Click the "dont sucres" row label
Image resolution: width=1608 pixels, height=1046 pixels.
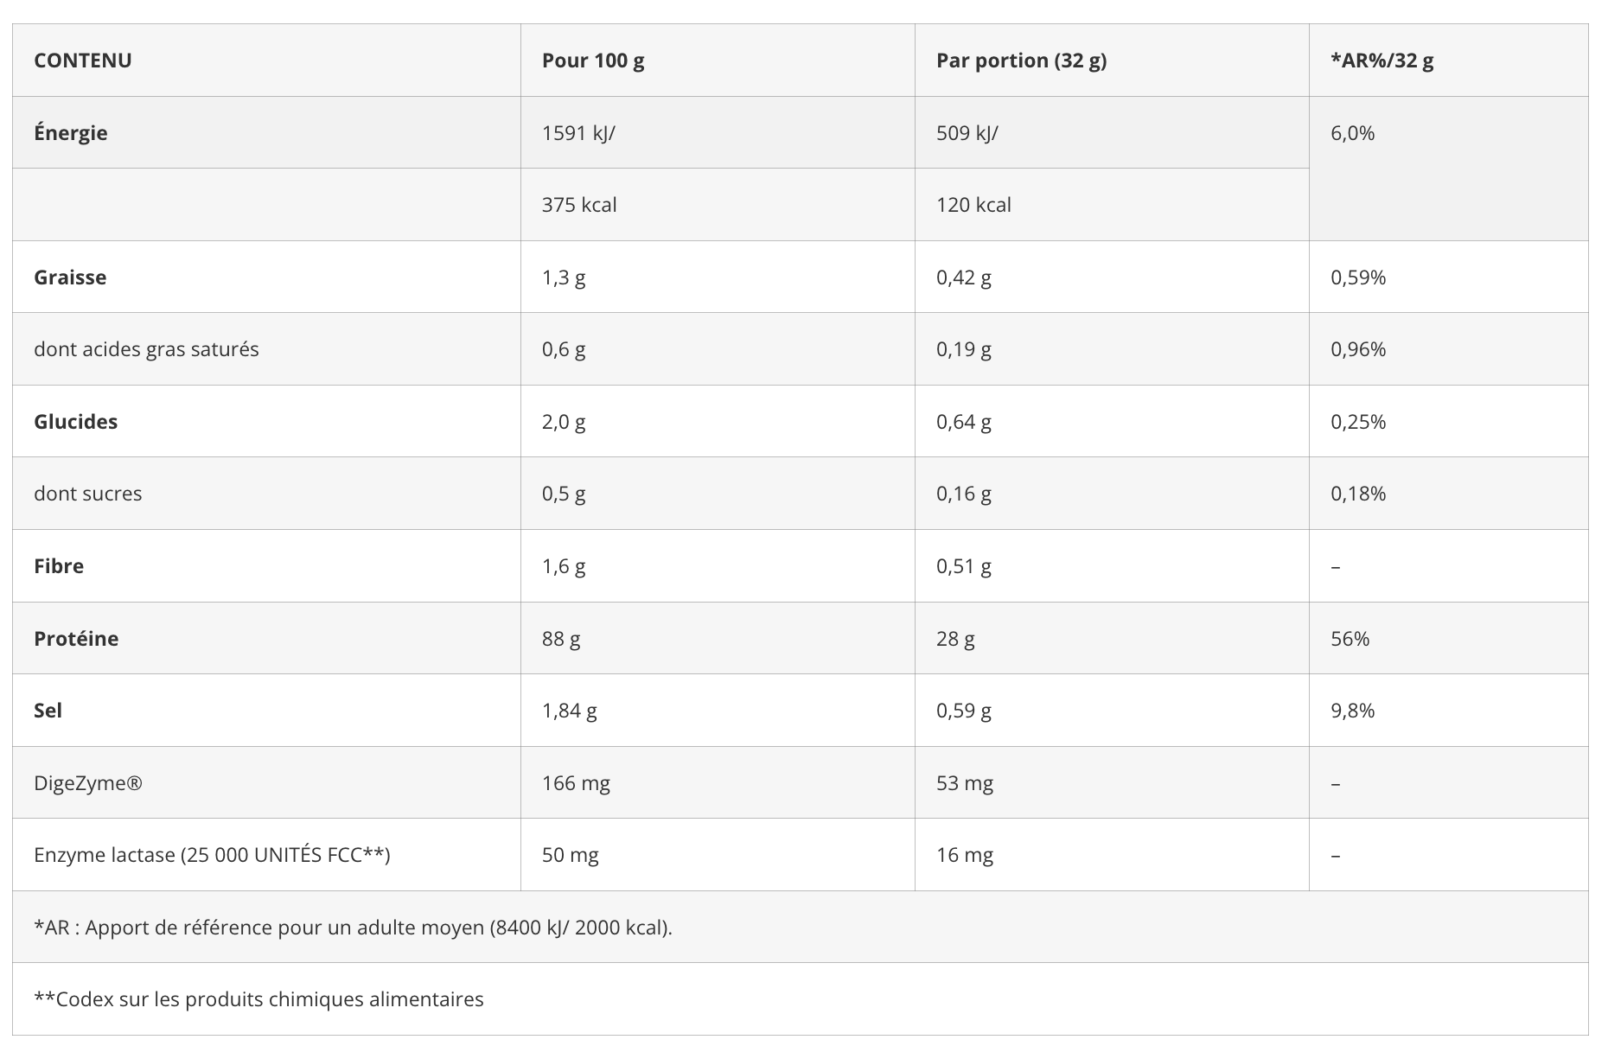coord(87,494)
